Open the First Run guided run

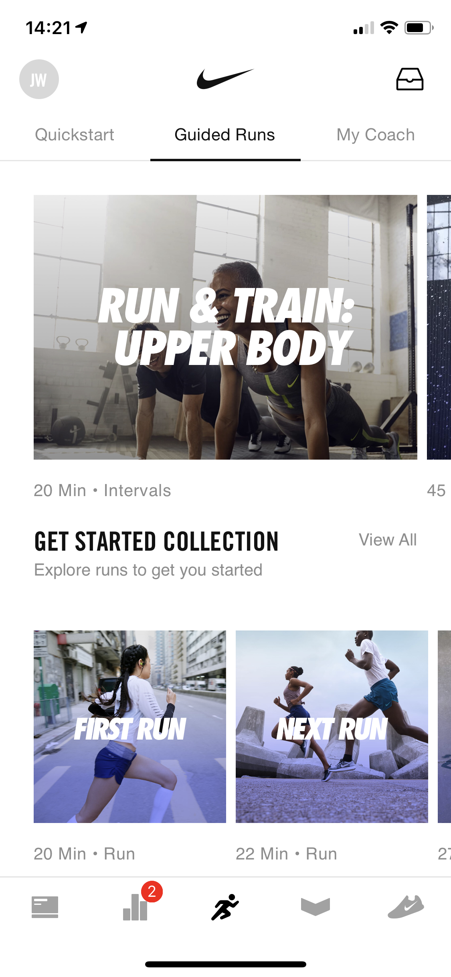click(130, 727)
